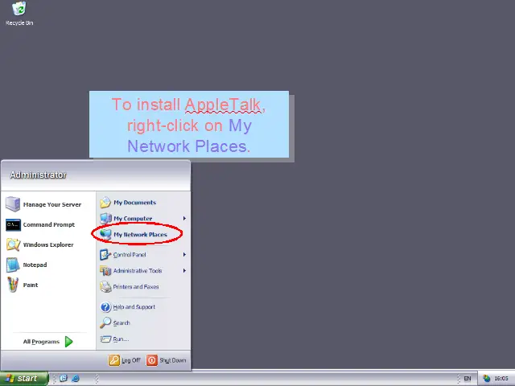The width and height of the screenshot is (515, 386).
Task: Click the start button on taskbar
Action: point(24,379)
